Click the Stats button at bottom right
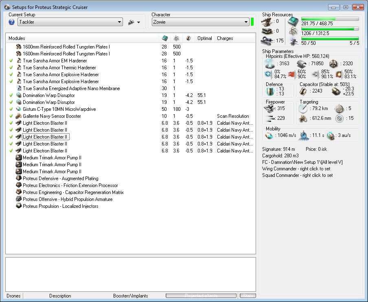 pos(248,295)
